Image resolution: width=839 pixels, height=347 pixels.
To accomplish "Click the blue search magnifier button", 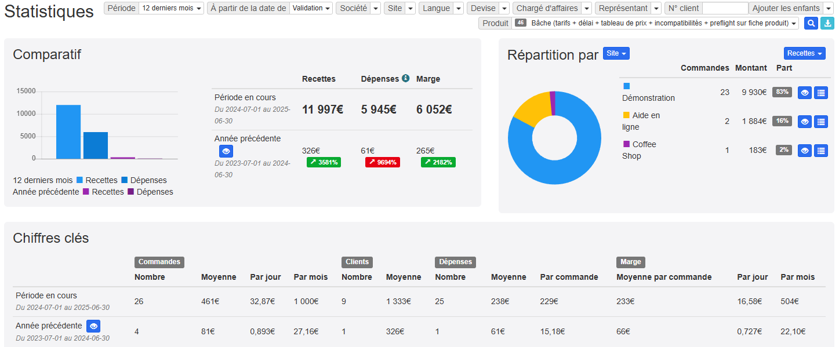I will click(811, 23).
